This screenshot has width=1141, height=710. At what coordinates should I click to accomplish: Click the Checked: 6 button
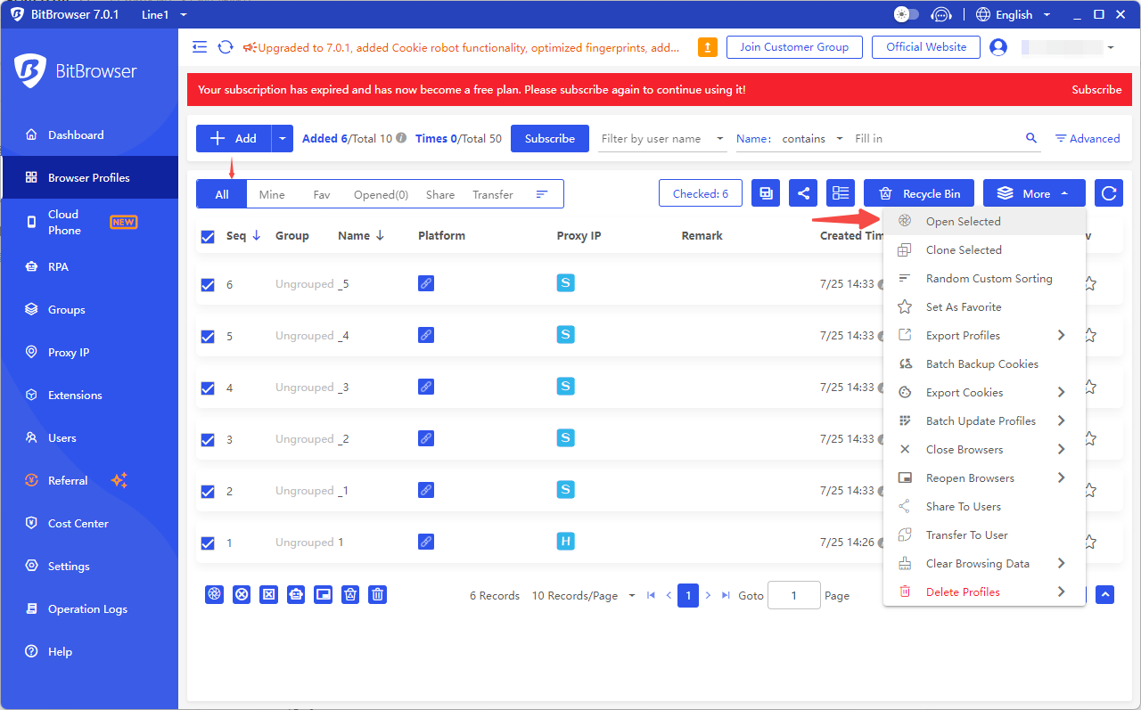tap(701, 193)
